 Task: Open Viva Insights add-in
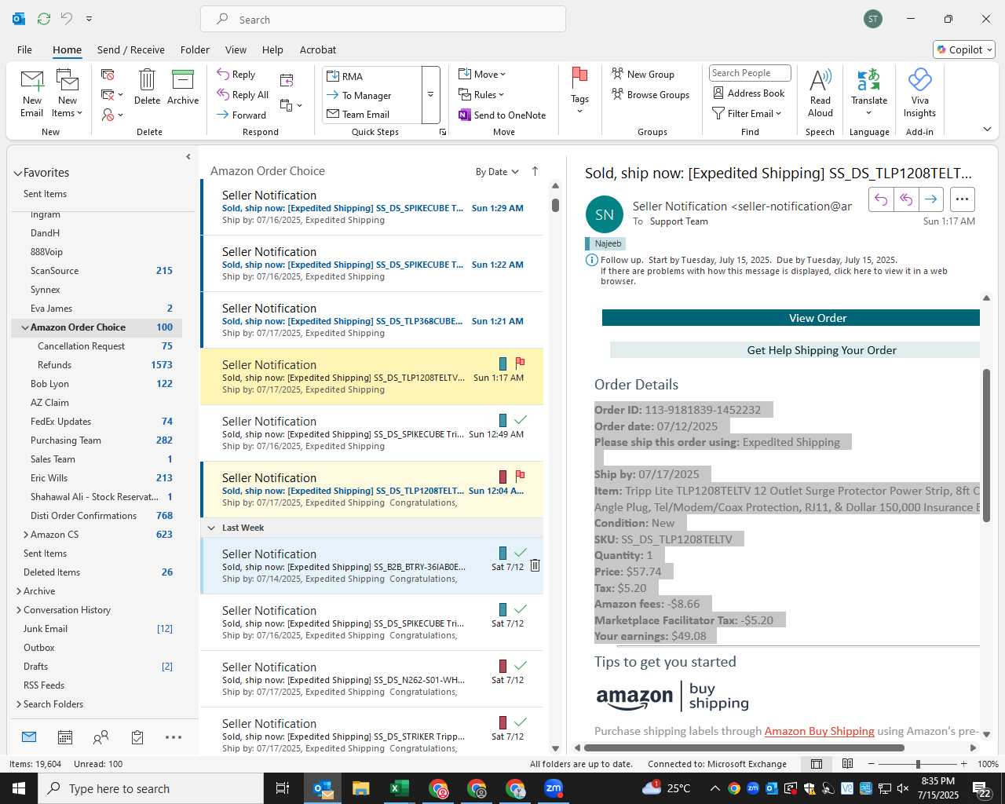point(919,93)
